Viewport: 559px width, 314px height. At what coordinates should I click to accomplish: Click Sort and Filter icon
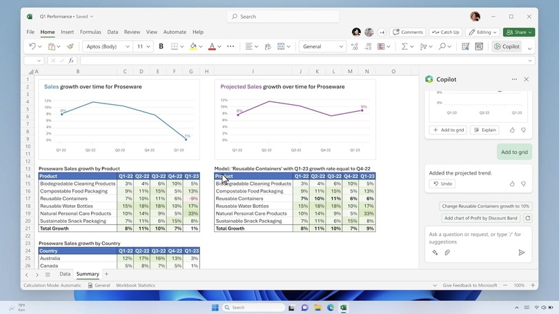(x=423, y=46)
